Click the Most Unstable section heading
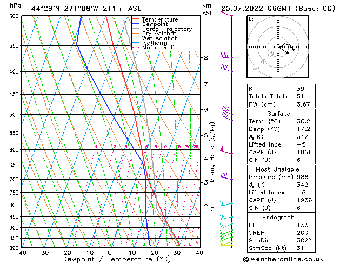Viewport: 340px width, 263px height. pyautogui.click(x=277, y=169)
